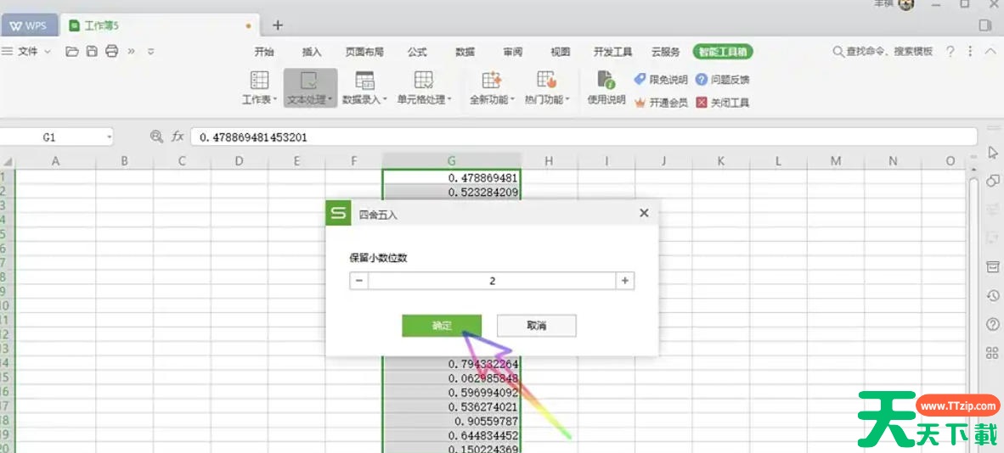Click the sidebar selection pointer icon
This screenshot has width=1004, height=453.
pos(992,153)
